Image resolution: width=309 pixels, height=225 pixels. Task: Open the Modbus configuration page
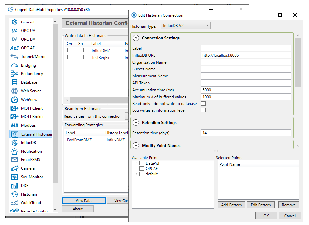coord(28,125)
